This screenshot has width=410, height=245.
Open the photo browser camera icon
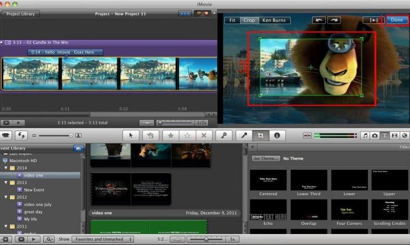[x=374, y=135]
